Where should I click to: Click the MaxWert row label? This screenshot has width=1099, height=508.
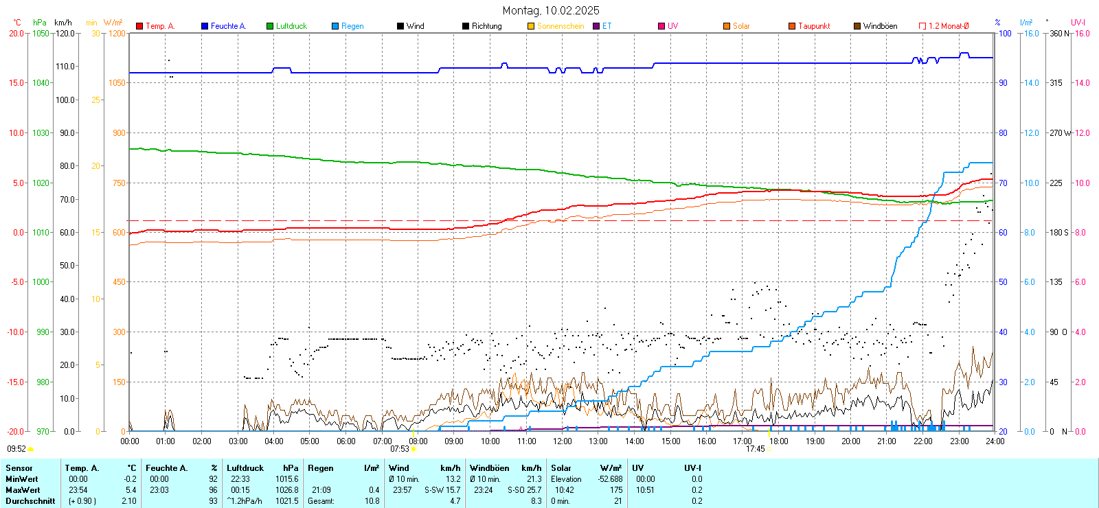tap(23, 490)
